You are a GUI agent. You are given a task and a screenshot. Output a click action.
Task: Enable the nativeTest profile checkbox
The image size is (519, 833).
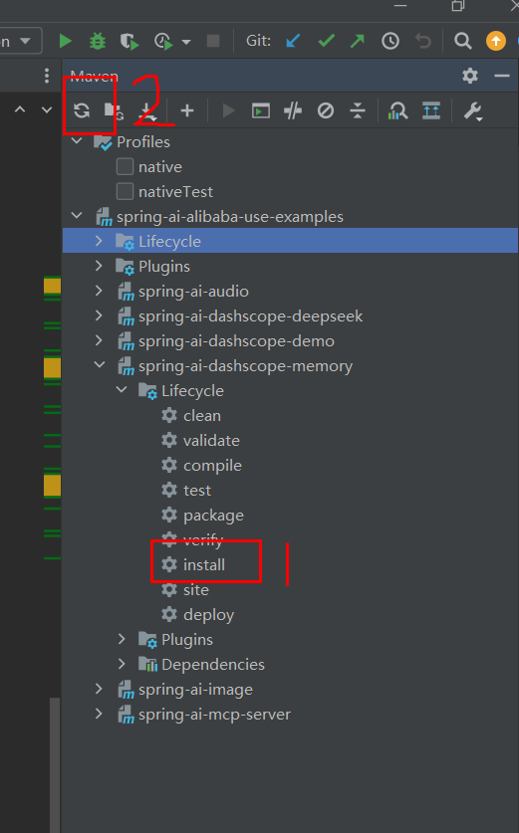point(125,191)
